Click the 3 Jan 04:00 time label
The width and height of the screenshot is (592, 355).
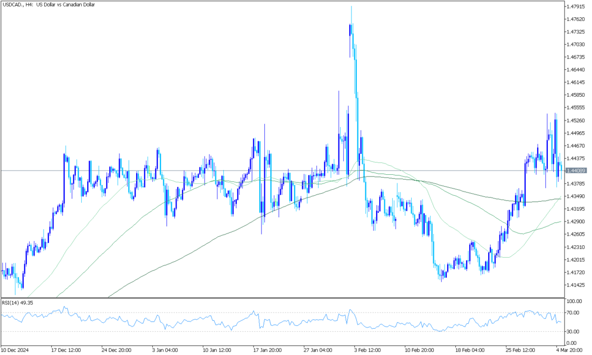[165, 350]
